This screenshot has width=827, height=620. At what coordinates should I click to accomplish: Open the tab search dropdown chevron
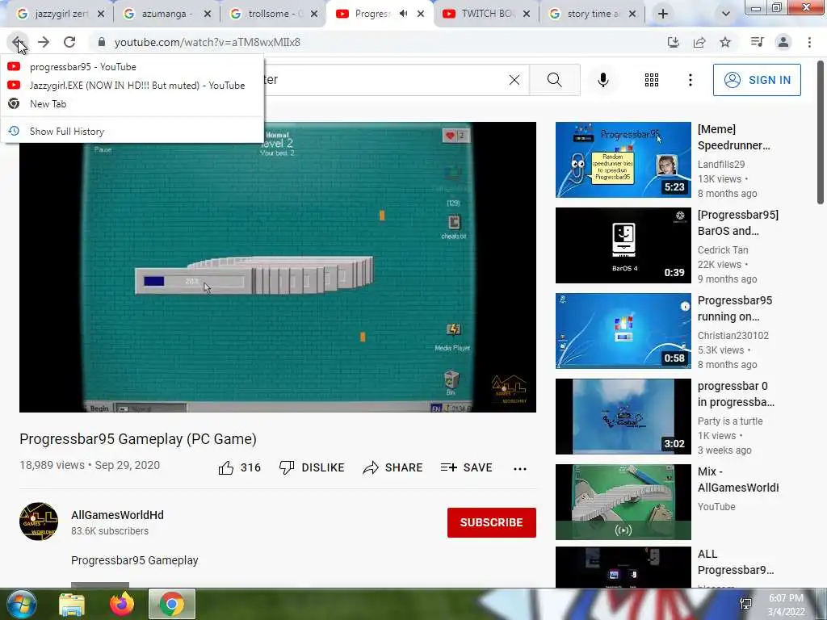(x=726, y=14)
